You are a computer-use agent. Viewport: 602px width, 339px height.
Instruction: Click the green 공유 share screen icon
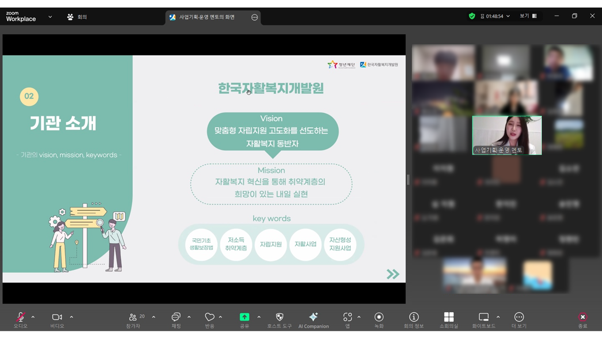[245, 317]
